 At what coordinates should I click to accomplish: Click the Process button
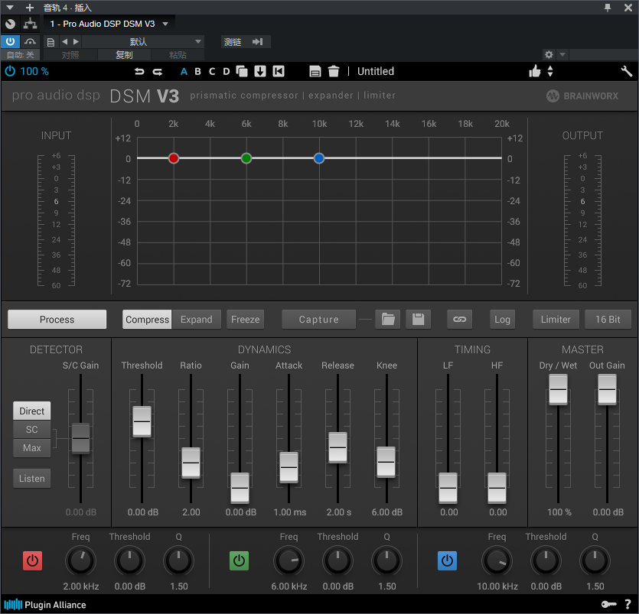pyautogui.click(x=57, y=319)
